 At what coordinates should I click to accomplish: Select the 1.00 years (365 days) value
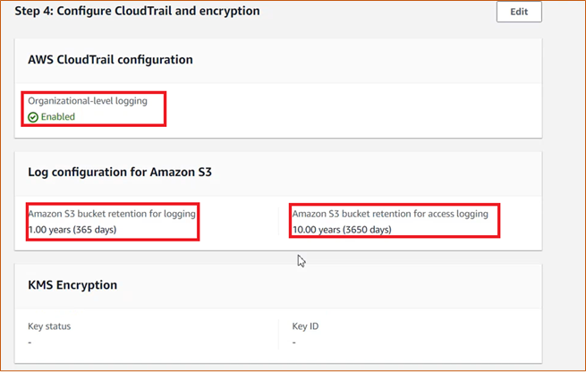[72, 229]
